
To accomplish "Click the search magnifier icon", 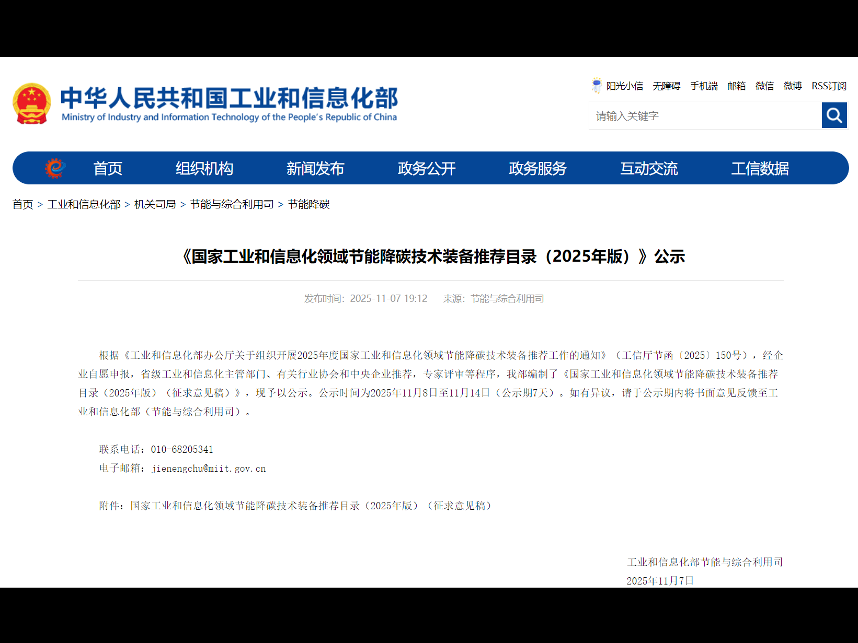I will coord(834,115).
